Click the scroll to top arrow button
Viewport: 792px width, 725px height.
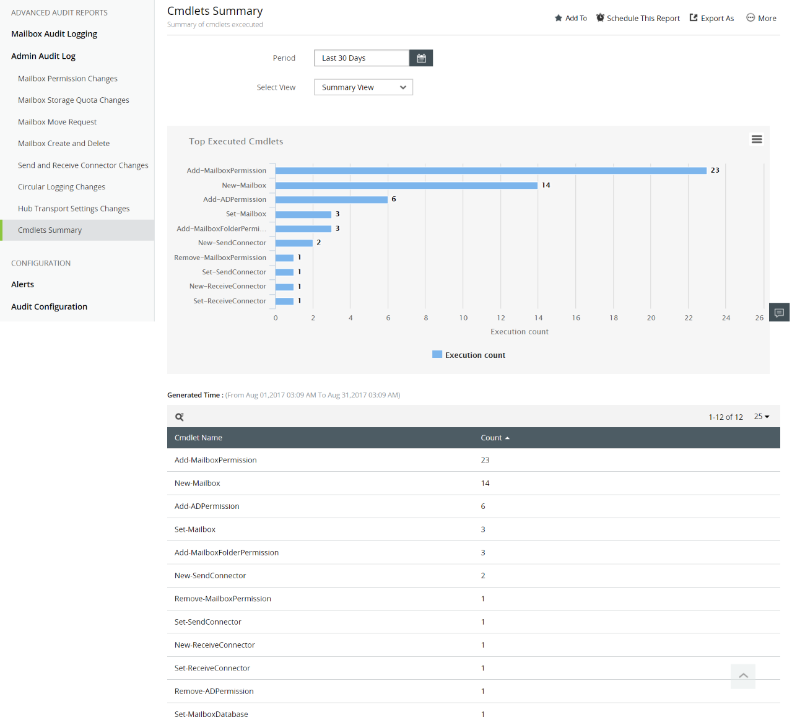[x=743, y=676]
